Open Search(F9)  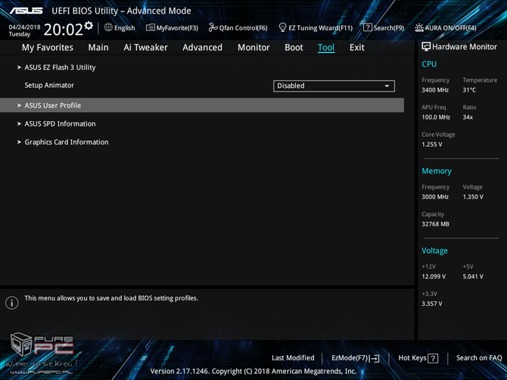click(x=384, y=28)
